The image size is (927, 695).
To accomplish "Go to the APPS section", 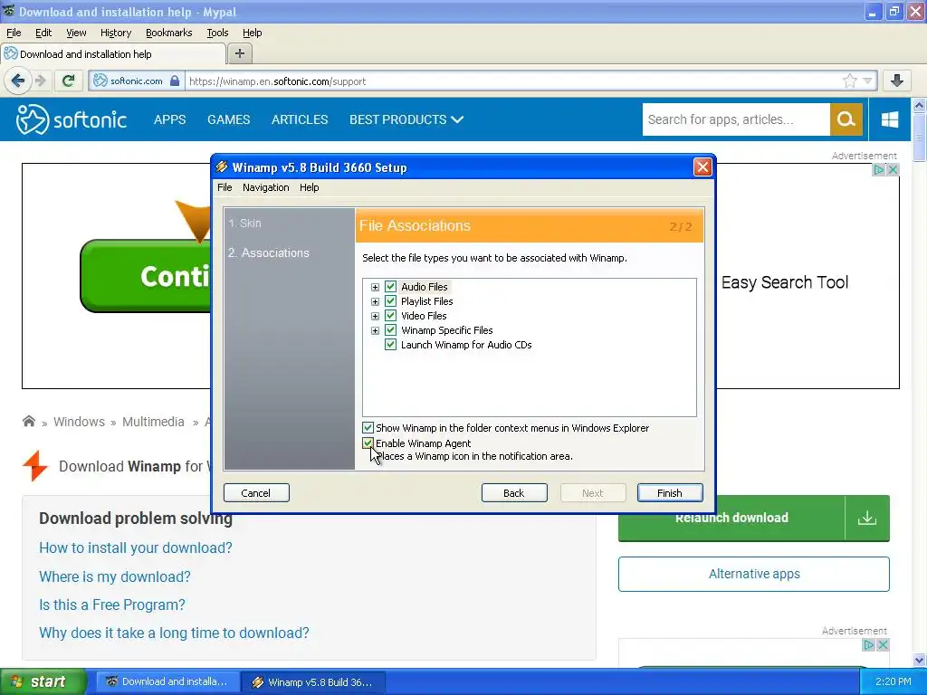I will tap(169, 119).
